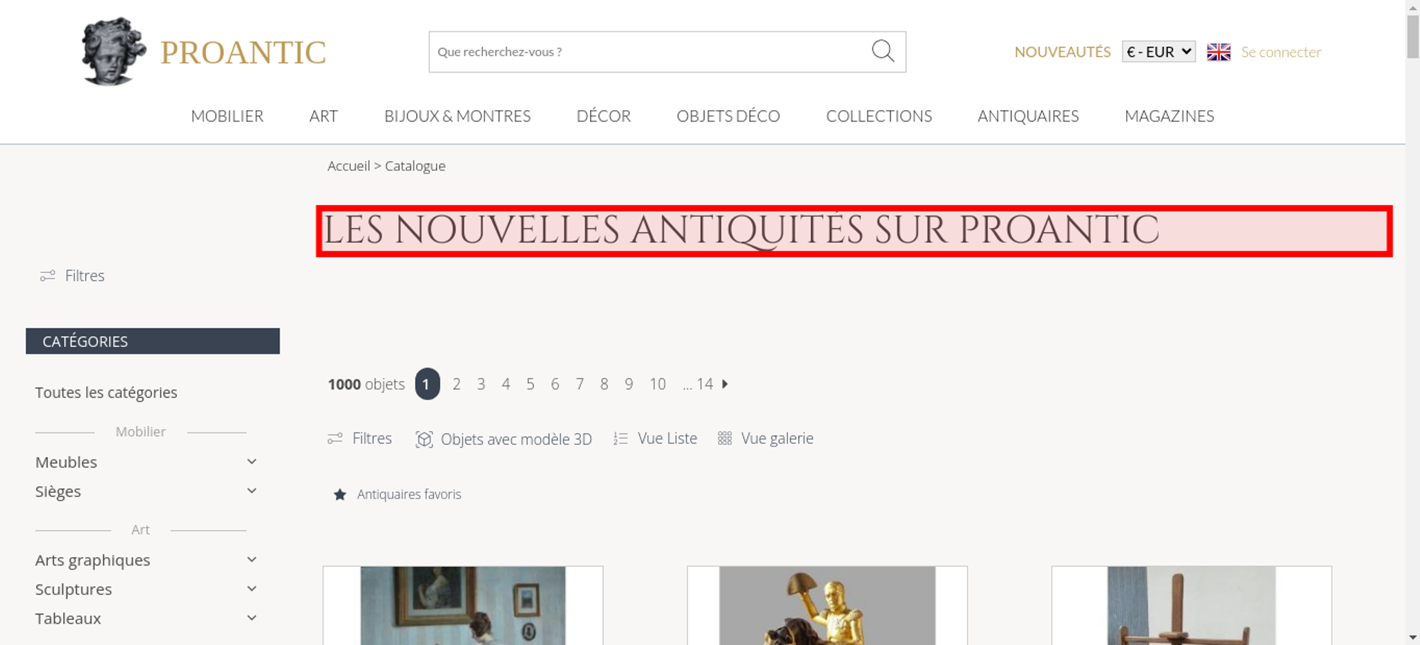Click the Se connecter link
Viewport: 1420px width, 645px height.
pyautogui.click(x=1281, y=52)
